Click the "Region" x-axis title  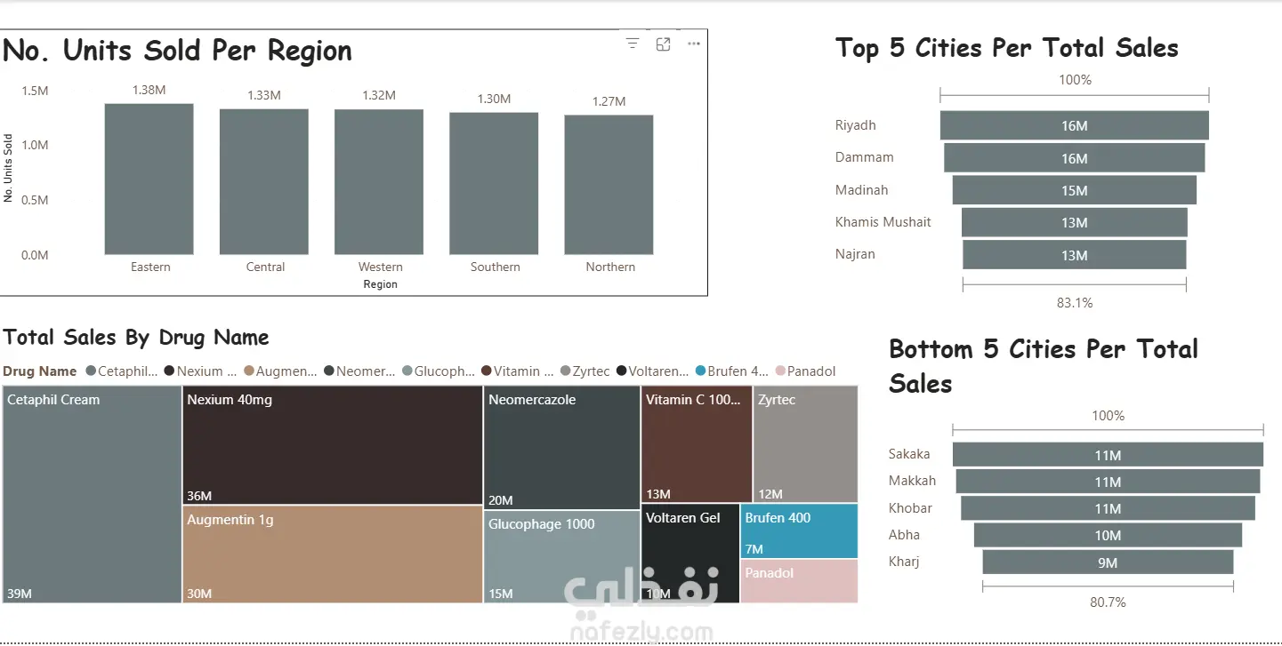(x=380, y=284)
